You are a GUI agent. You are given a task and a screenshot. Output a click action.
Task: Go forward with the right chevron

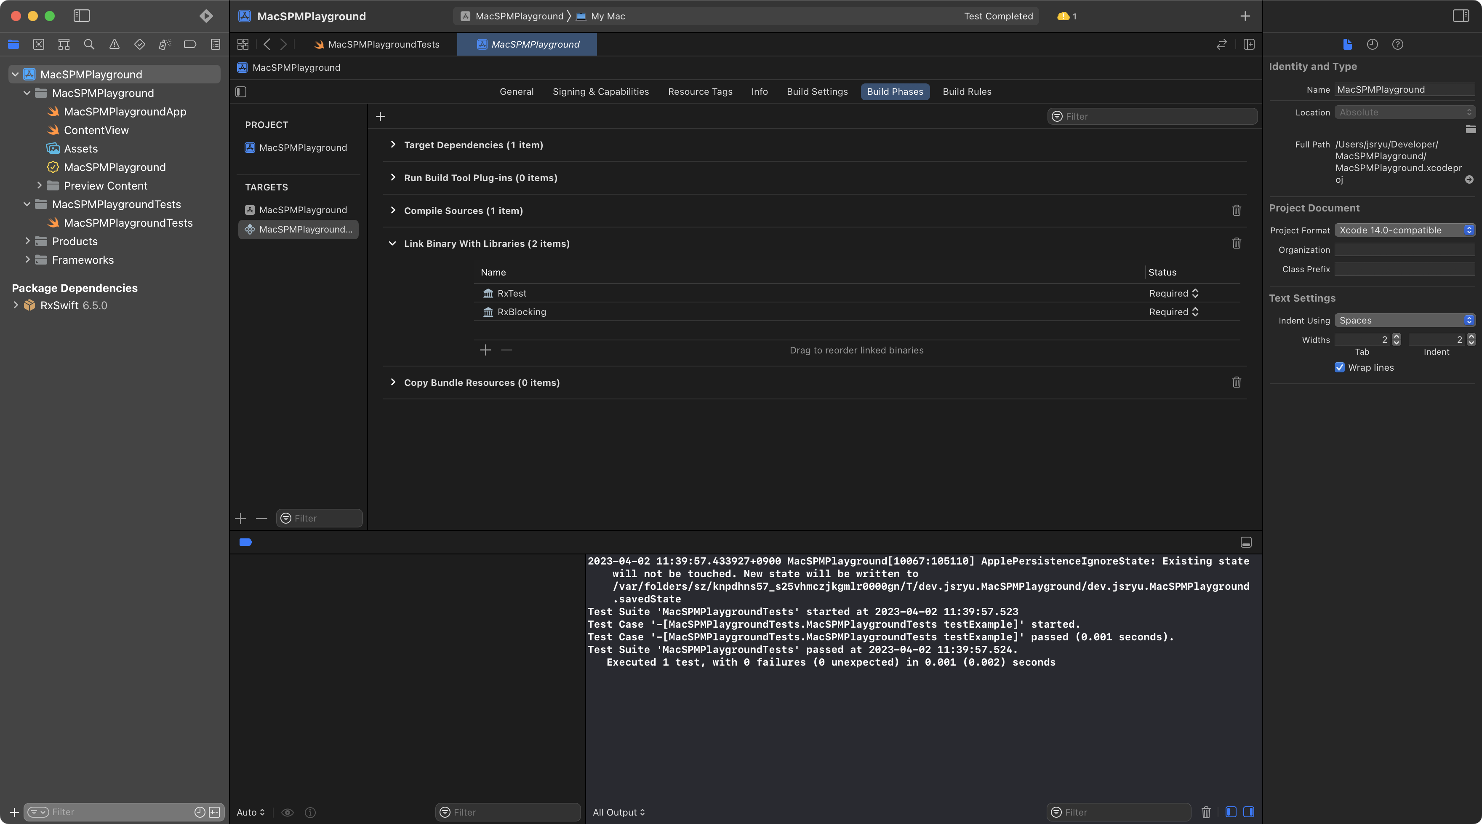284,44
